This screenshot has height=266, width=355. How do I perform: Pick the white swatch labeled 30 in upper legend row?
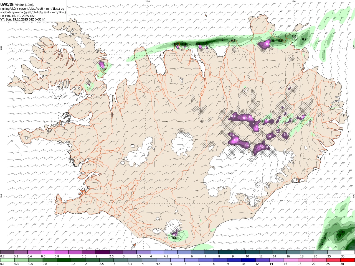point(348,252)
